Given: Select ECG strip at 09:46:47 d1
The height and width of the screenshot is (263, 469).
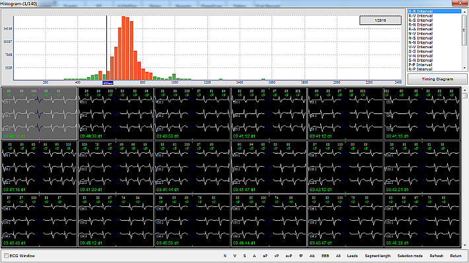Looking at the screenshot, I should pyautogui.click(x=345, y=221).
